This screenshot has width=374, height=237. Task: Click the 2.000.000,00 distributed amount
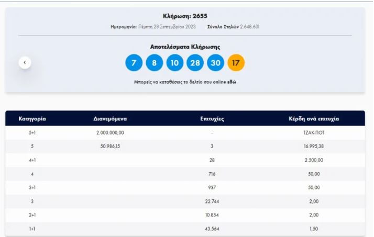tap(110, 133)
